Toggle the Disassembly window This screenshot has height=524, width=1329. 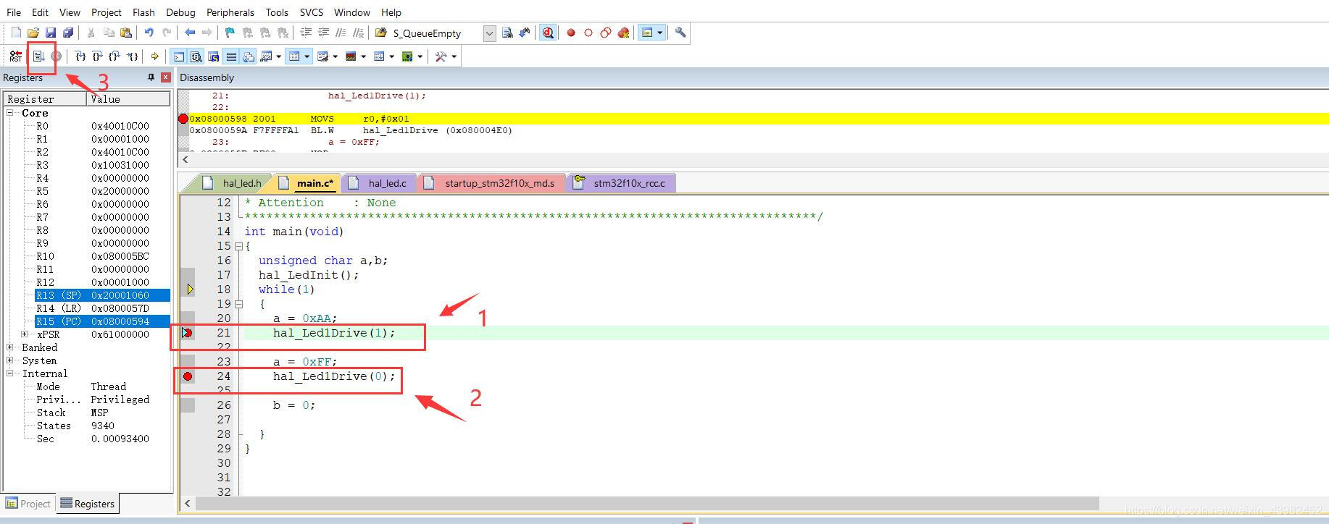[196, 56]
